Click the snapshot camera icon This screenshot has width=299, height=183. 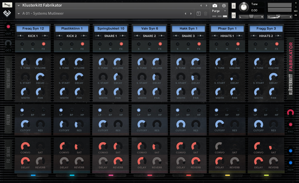(x=215, y=6)
